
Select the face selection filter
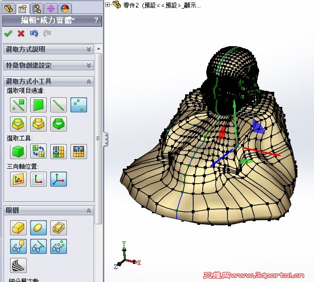[x=38, y=105]
